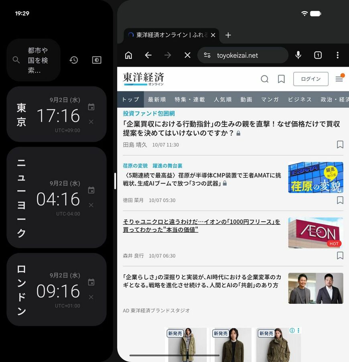Click the 09:16 London time
Image resolution: width=349 pixels, height=362 pixels.
(58, 291)
